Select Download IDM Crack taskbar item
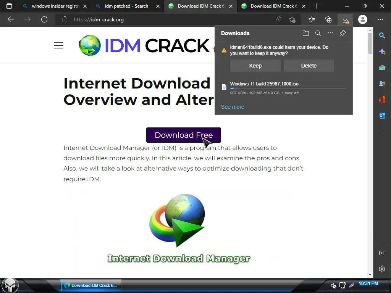This screenshot has width=391, height=293. point(91,285)
